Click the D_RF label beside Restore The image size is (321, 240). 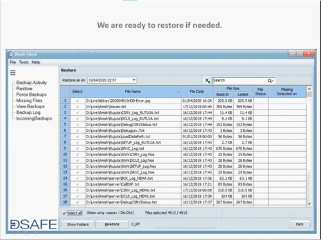135,224
